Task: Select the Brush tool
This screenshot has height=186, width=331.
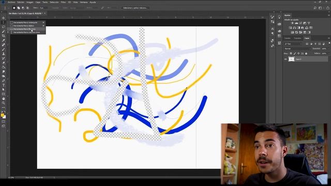Action: click(4, 50)
